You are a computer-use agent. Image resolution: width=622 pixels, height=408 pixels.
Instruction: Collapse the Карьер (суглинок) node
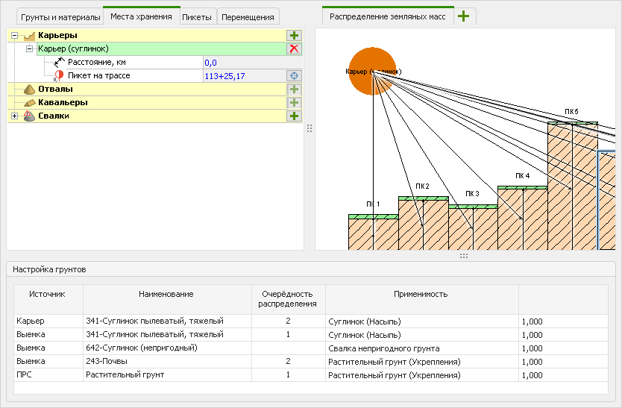point(29,48)
